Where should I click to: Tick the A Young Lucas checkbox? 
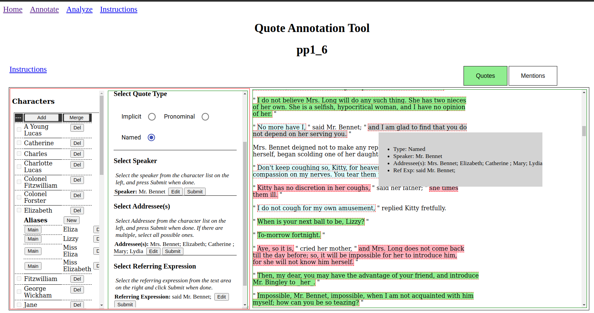[x=19, y=130]
